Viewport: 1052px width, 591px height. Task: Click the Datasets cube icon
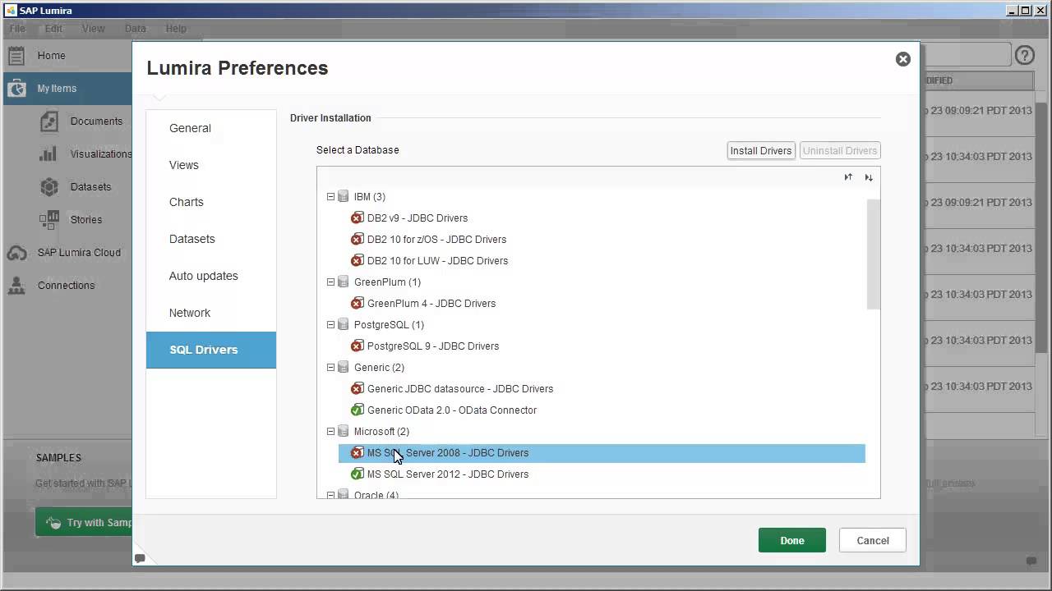coord(49,187)
